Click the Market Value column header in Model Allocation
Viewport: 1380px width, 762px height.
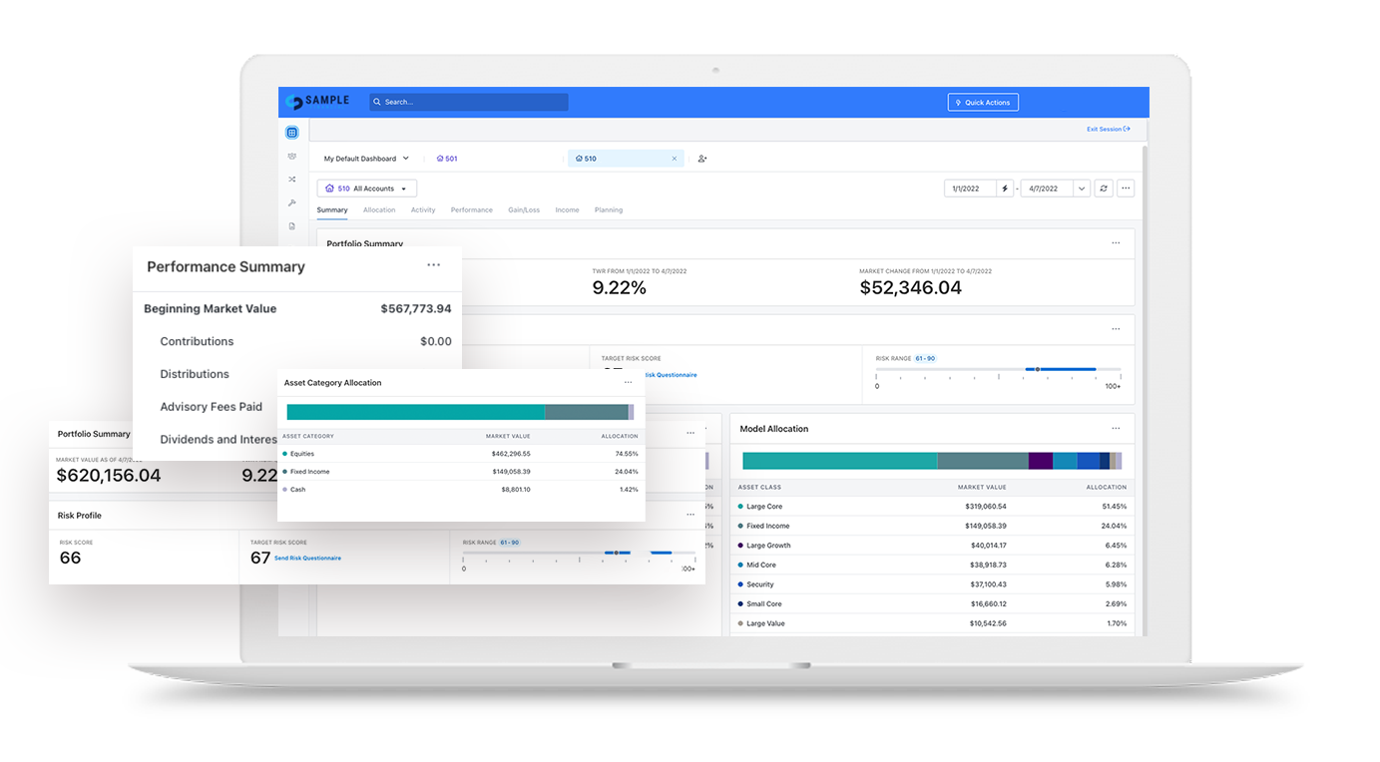[982, 488]
